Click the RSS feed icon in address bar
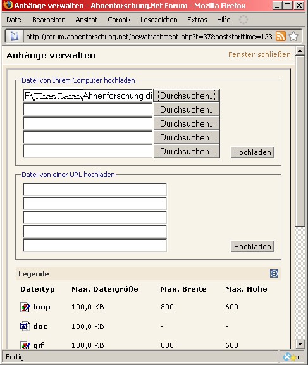Screen dimensions: 308x365 281,36
